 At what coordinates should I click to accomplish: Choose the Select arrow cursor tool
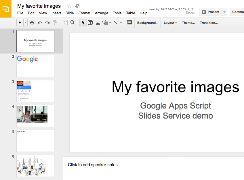click(83, 23)
